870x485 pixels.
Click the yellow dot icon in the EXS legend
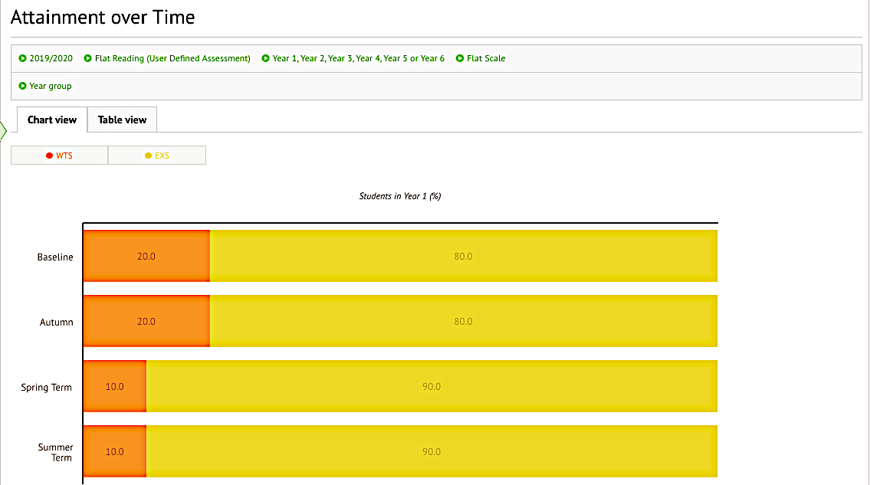[147, 155]
